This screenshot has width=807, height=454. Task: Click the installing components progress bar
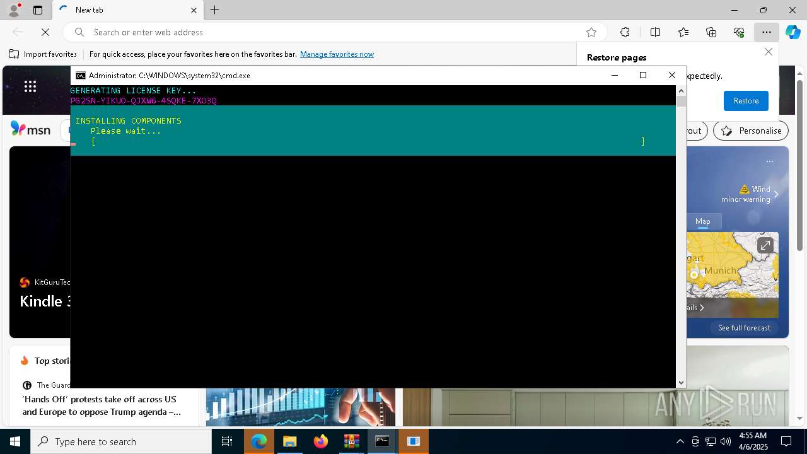pos(368,141)
